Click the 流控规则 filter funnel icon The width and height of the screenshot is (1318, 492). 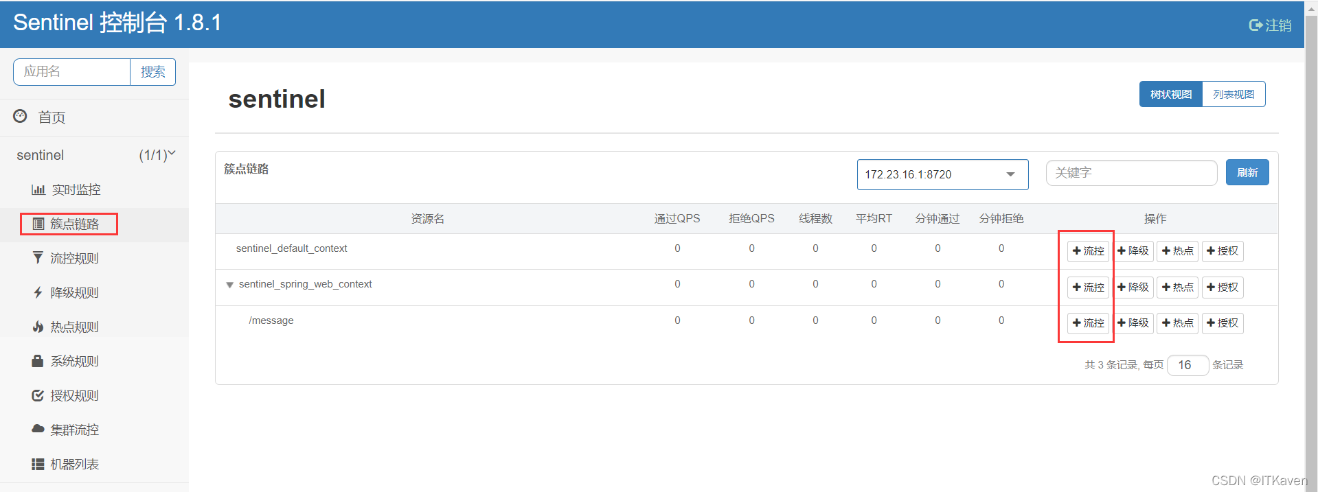pos(38,258)
